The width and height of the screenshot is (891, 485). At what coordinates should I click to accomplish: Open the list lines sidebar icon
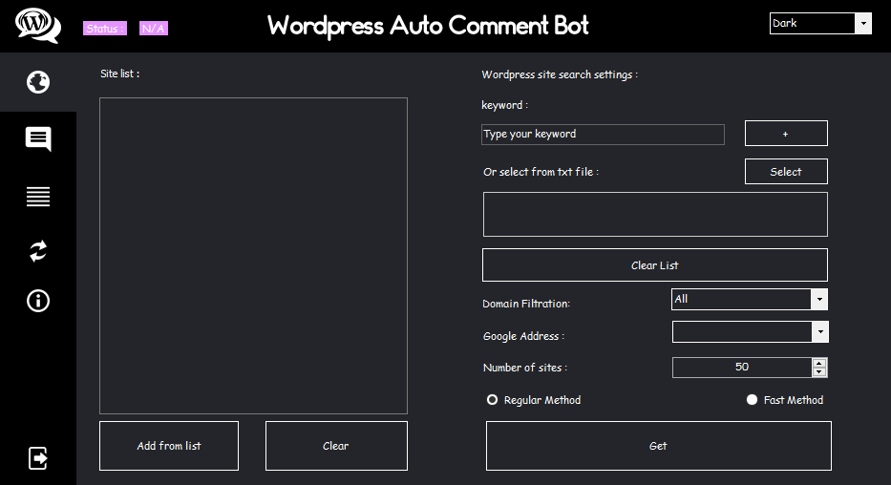coord(38,197)
